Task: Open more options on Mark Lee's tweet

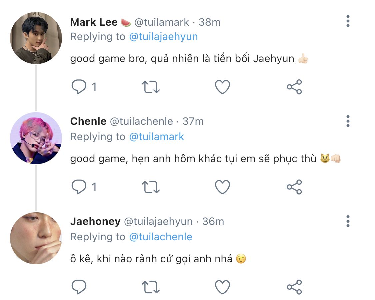Action: tap(348, 21)
